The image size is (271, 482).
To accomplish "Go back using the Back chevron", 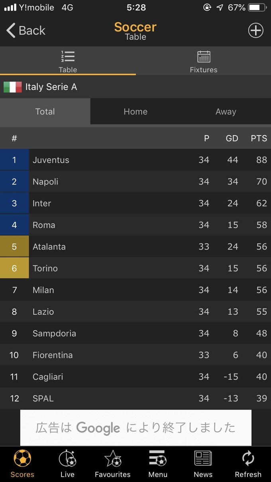I will pyautogui.click(x=11, y=30).
